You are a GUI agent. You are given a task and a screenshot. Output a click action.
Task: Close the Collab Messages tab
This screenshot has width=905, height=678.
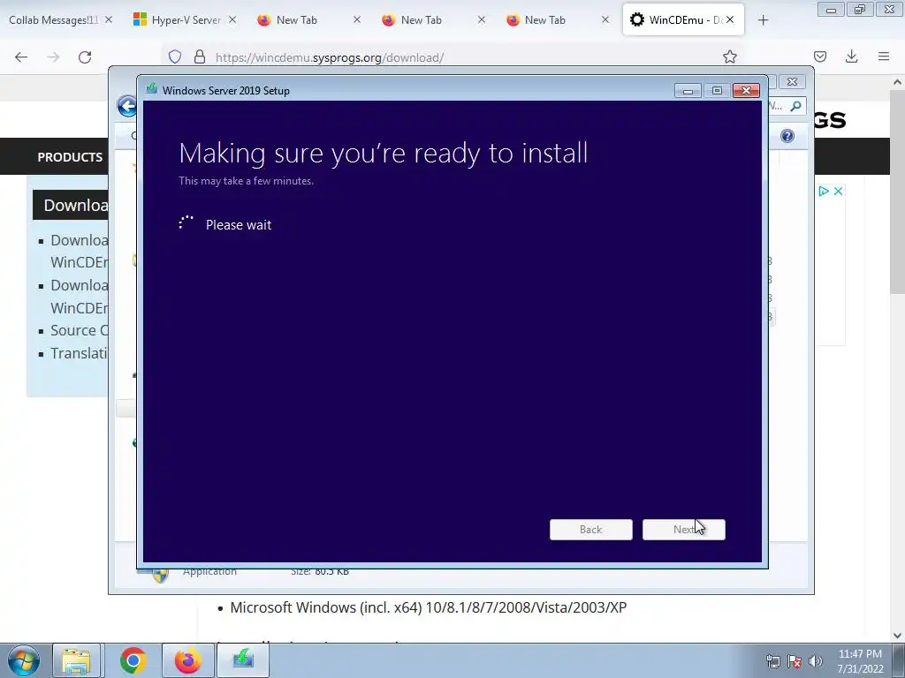click(109, 20)
